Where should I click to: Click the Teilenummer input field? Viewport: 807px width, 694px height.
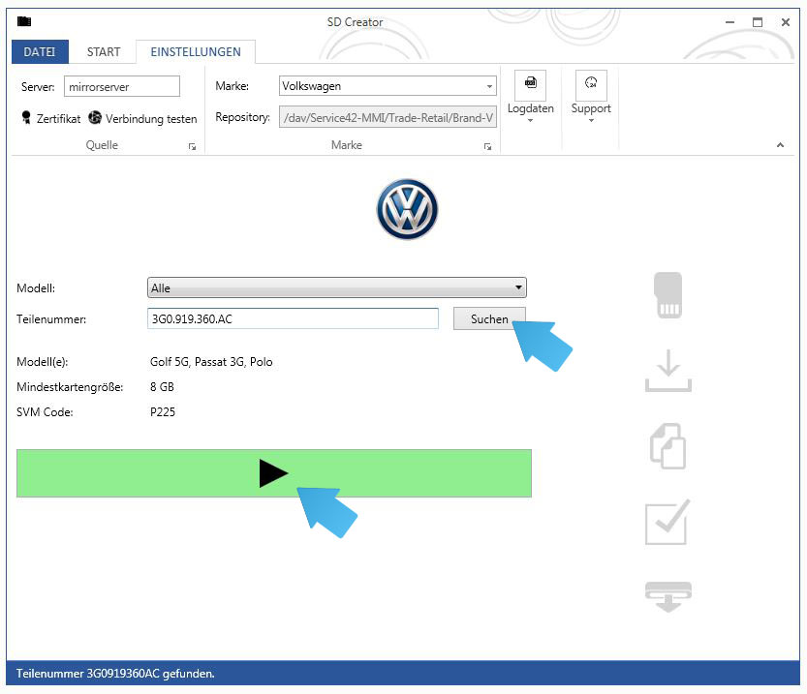(293, 318)
